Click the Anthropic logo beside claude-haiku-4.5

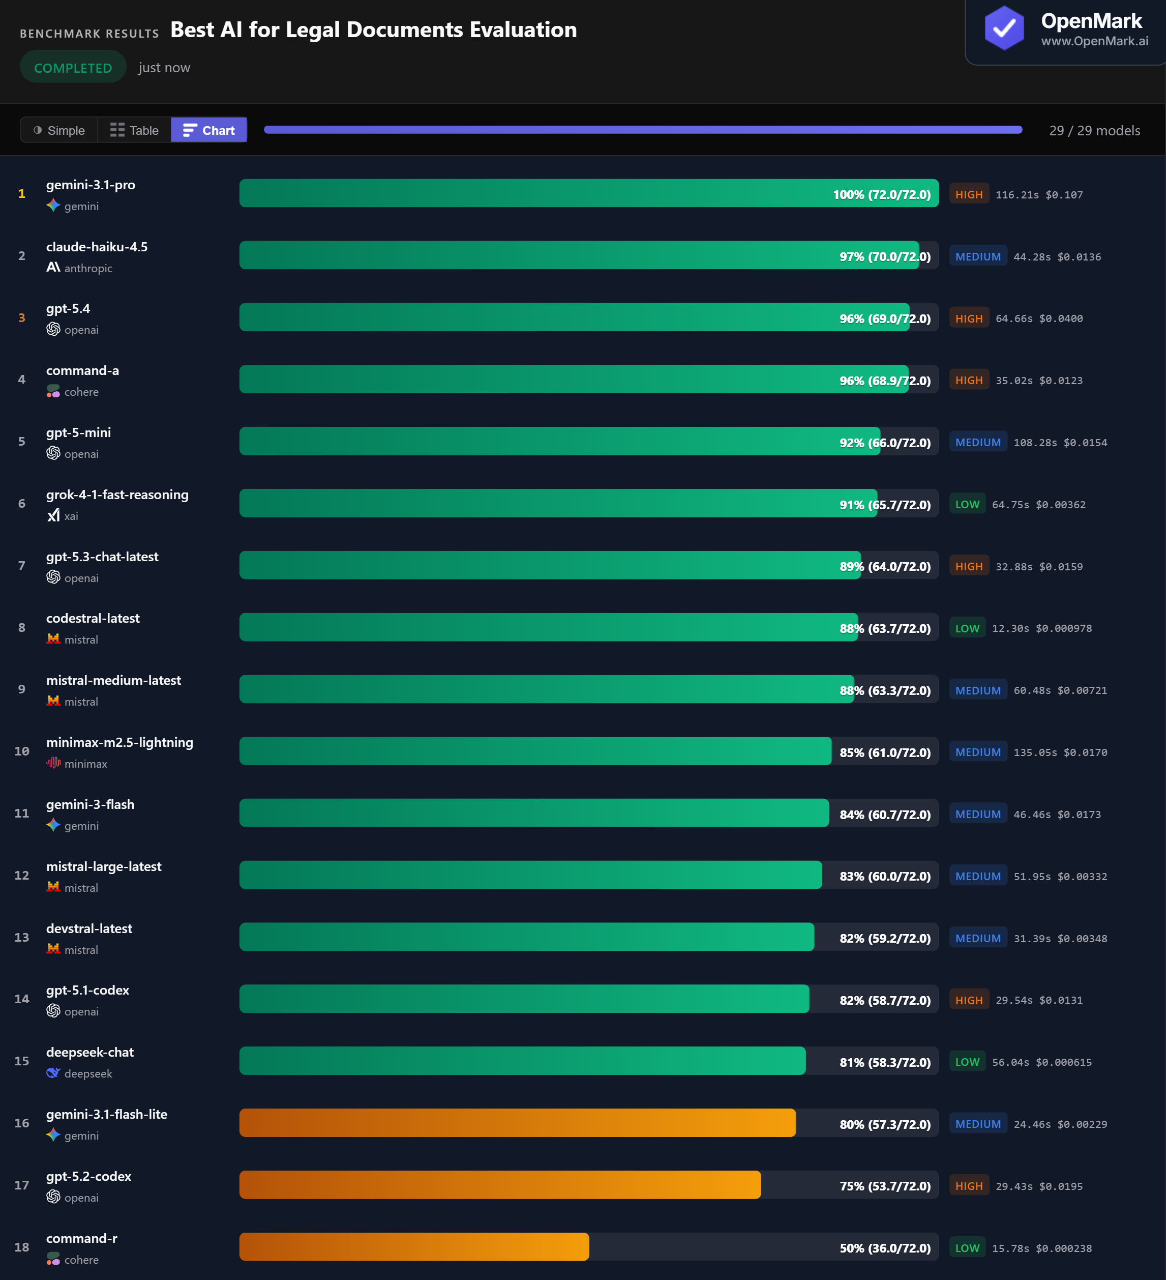click(x=53, y=268)
